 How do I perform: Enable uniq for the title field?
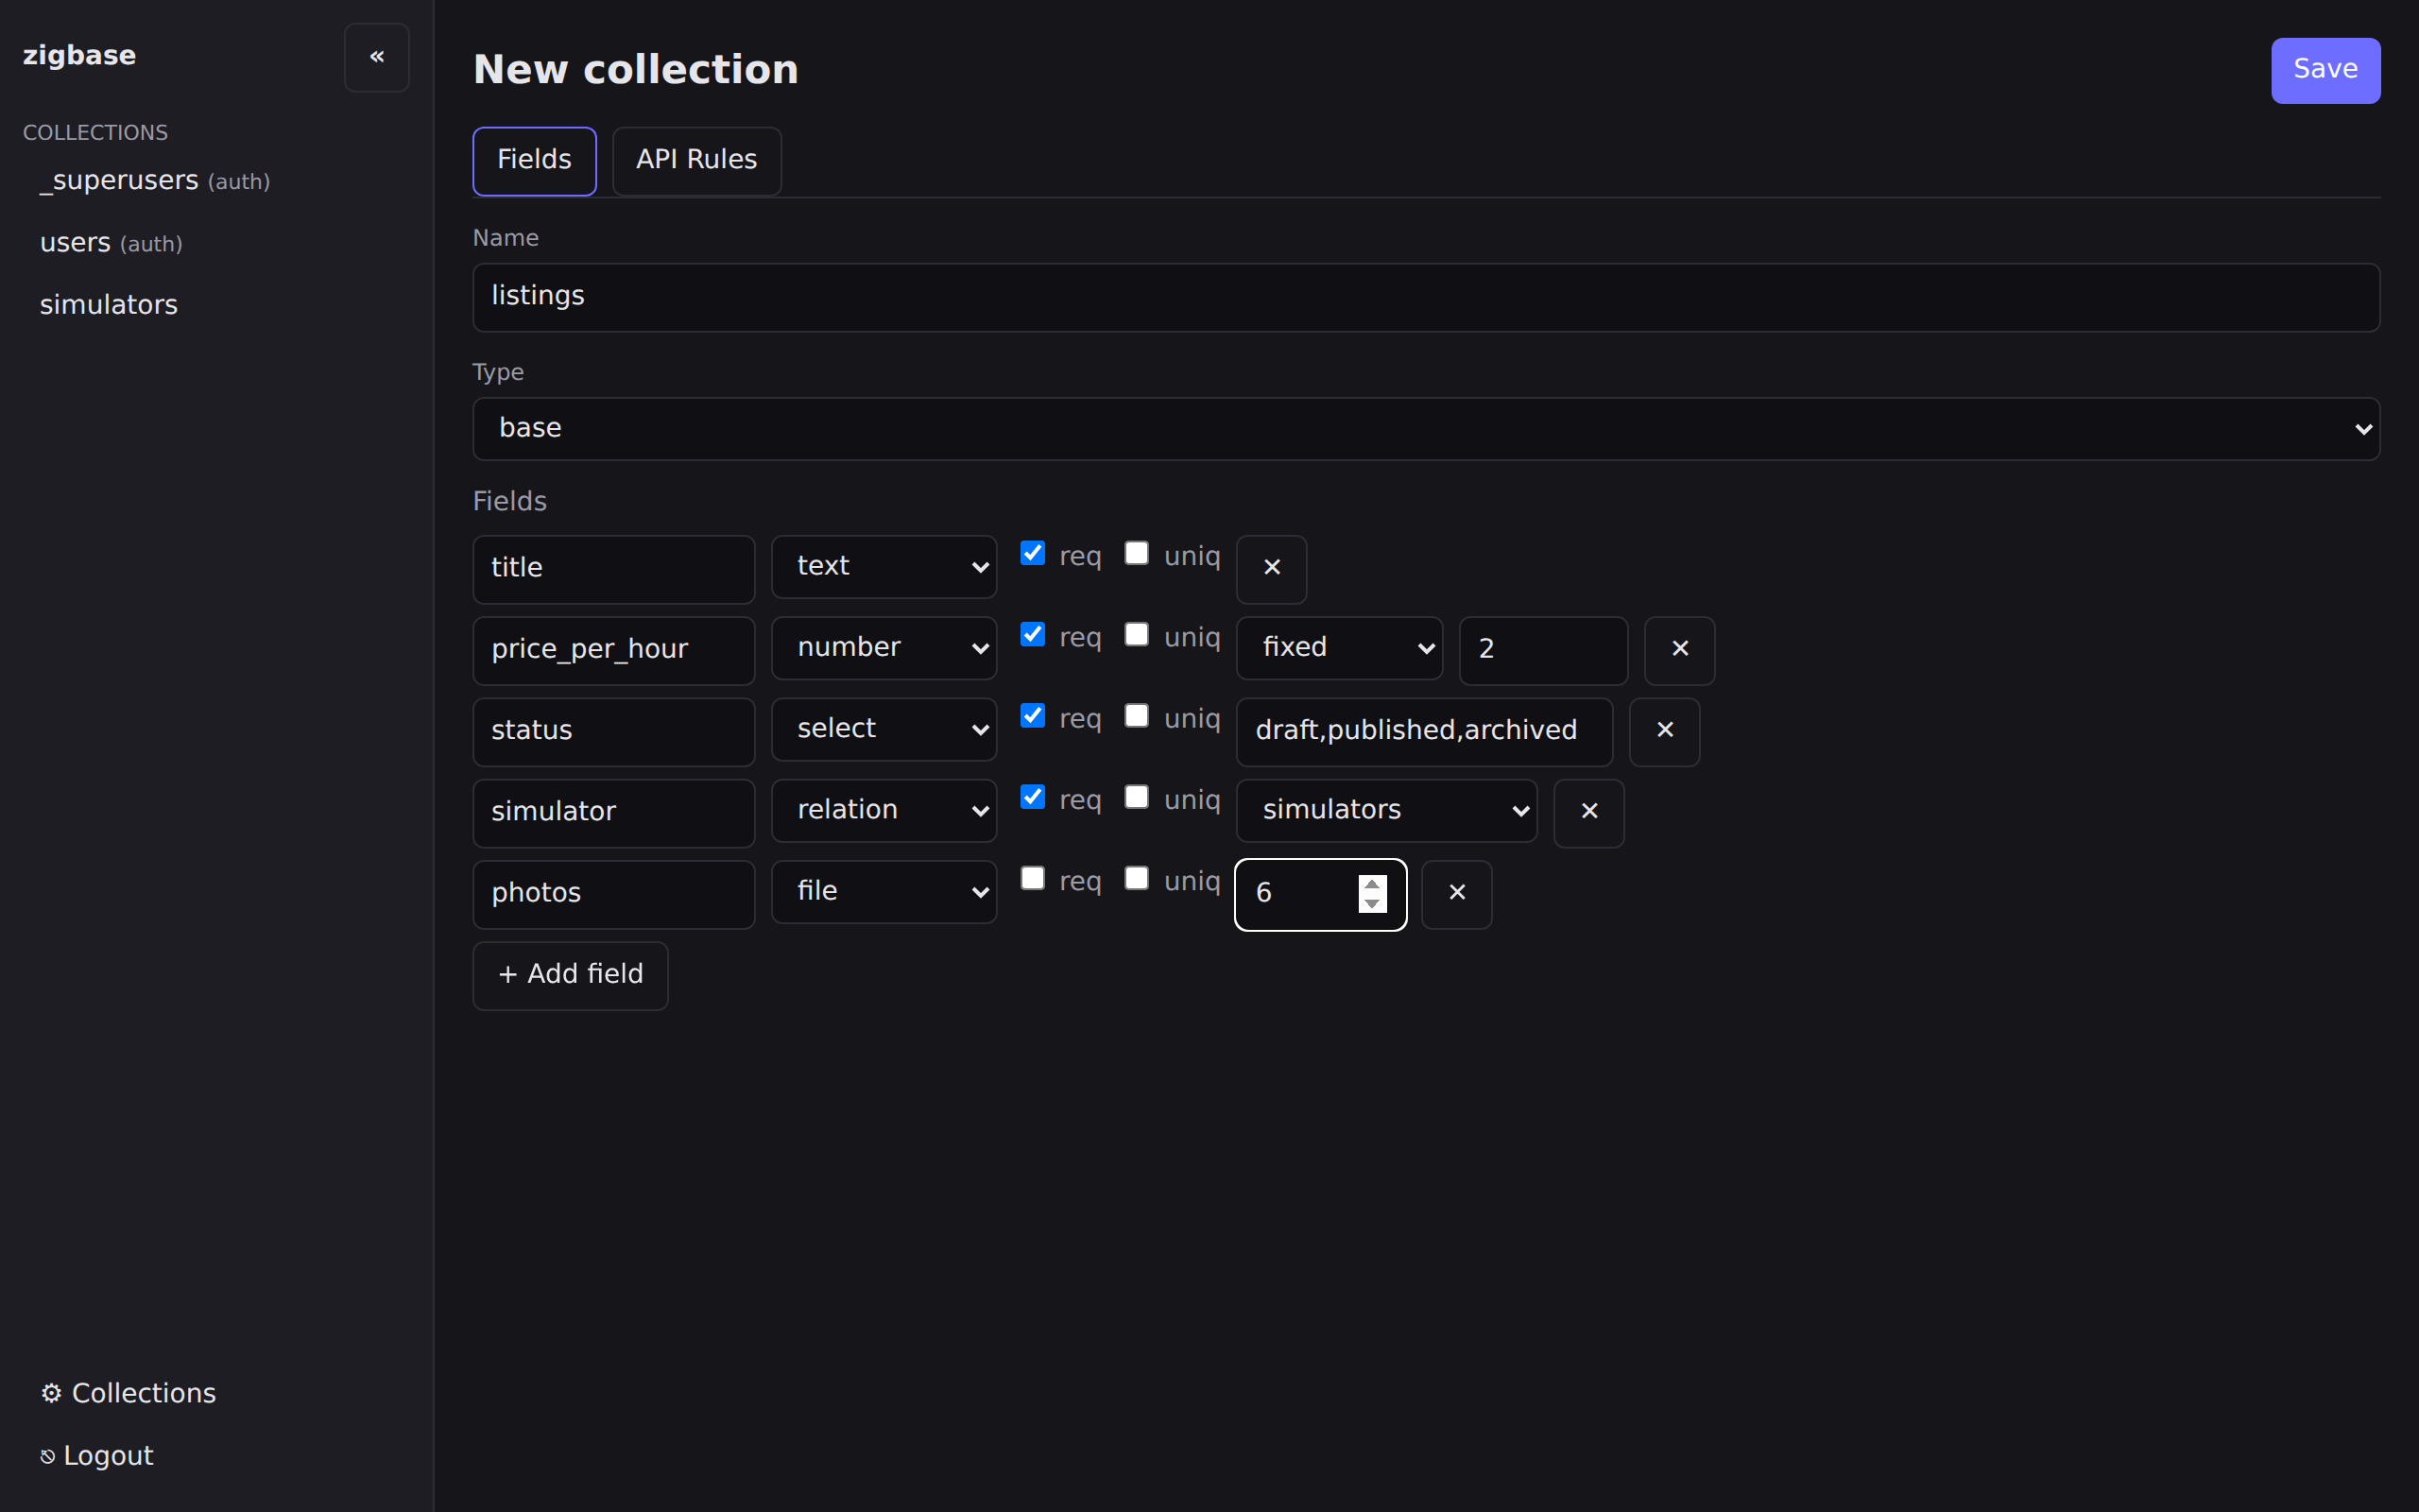pos(1137,554)
